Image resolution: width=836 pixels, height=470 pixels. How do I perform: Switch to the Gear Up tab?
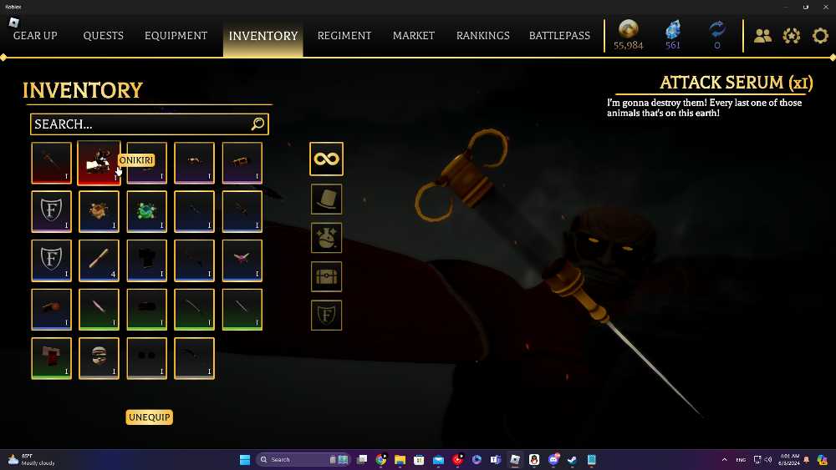coord(35,36)
